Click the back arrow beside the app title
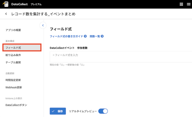The width and height of the screenshot is (192, 117). pyautogui.click(x=6, y=14)
